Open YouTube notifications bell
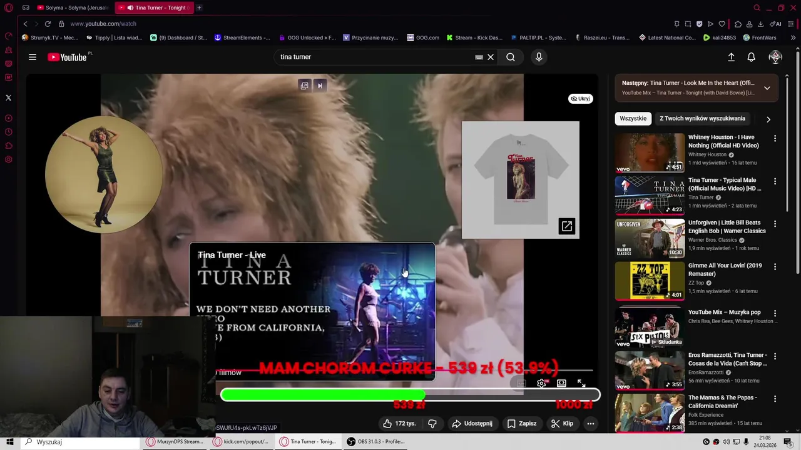The width and height of the screenshot is (801, 450). [751, 57]
